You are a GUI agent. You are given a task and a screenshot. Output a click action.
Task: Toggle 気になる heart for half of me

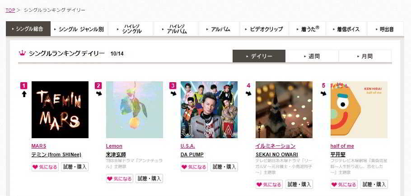coord(344,184)
